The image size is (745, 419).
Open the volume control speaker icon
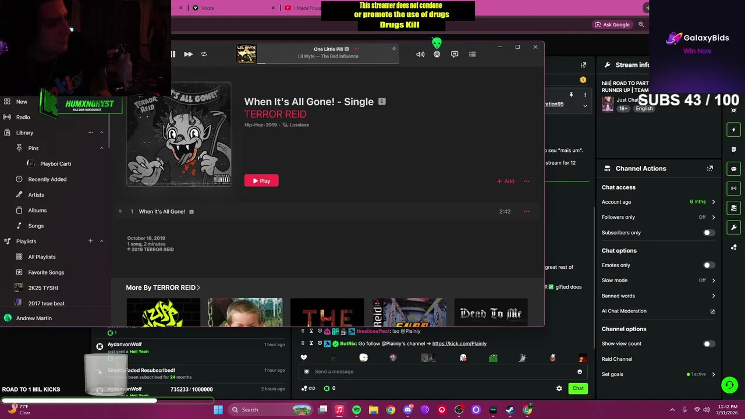pyautogui.click(x=420, y=54)
